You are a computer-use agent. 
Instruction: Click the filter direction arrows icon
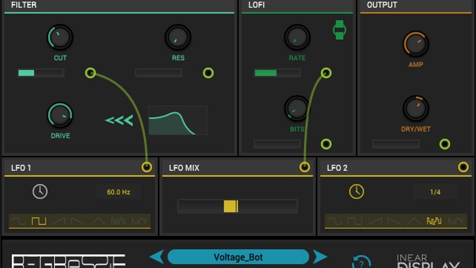[x=119, y=120]
